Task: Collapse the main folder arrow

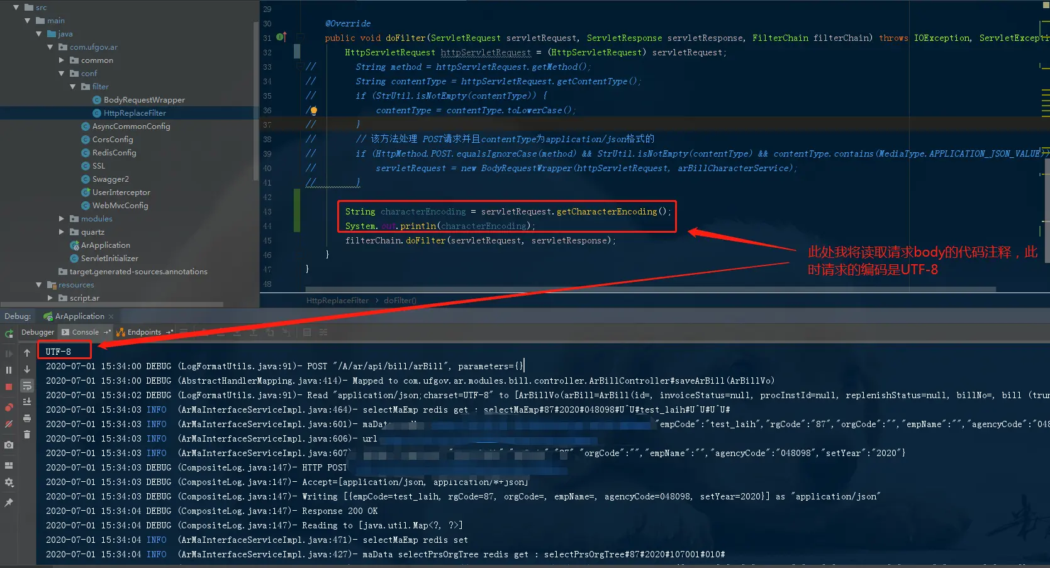Action: coord(28,21)
